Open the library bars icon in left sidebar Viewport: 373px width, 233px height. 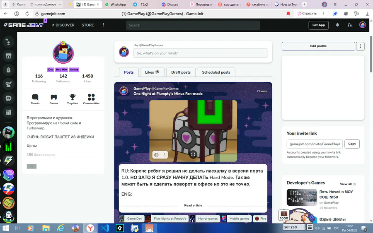point(8,112)
